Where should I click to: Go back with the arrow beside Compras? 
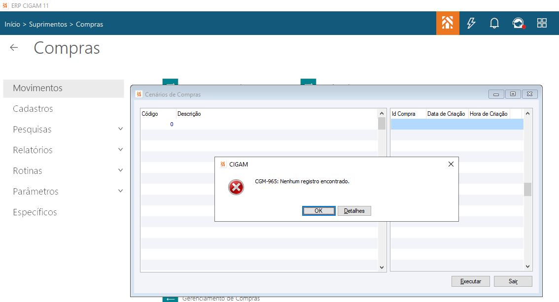coord(14,47)
